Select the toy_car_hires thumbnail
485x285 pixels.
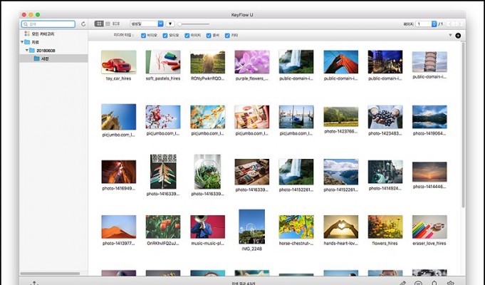click(119, 62)
